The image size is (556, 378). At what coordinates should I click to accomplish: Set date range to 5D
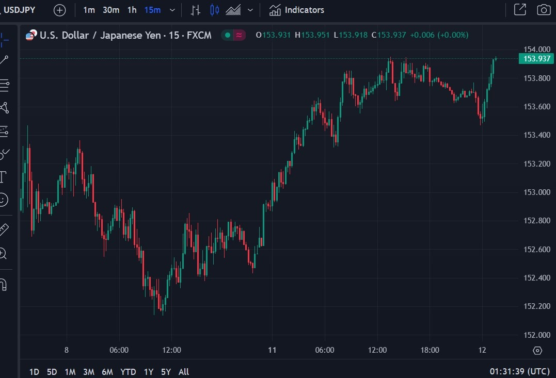click(52, 372)
